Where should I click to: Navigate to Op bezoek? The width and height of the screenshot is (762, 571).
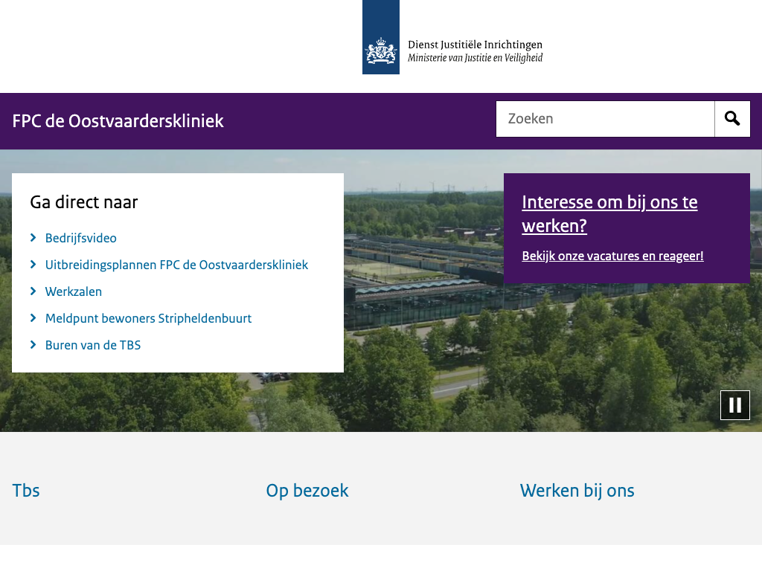coord(307,491)
